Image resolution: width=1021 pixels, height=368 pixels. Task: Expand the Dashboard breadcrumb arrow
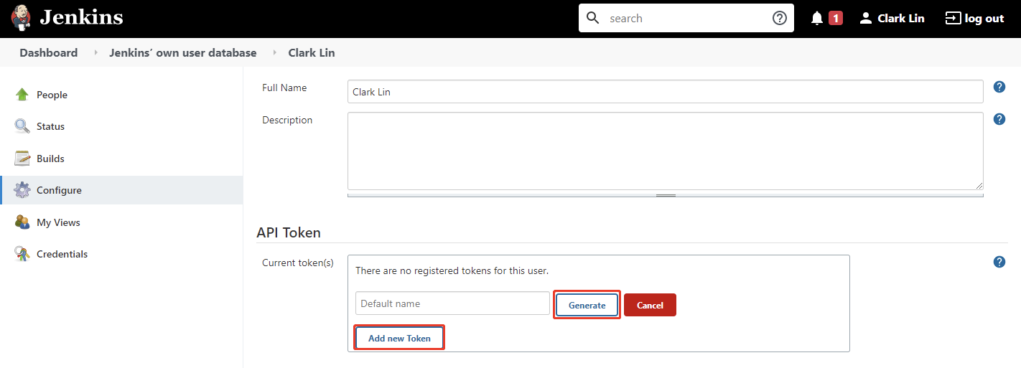click(95, 53)
